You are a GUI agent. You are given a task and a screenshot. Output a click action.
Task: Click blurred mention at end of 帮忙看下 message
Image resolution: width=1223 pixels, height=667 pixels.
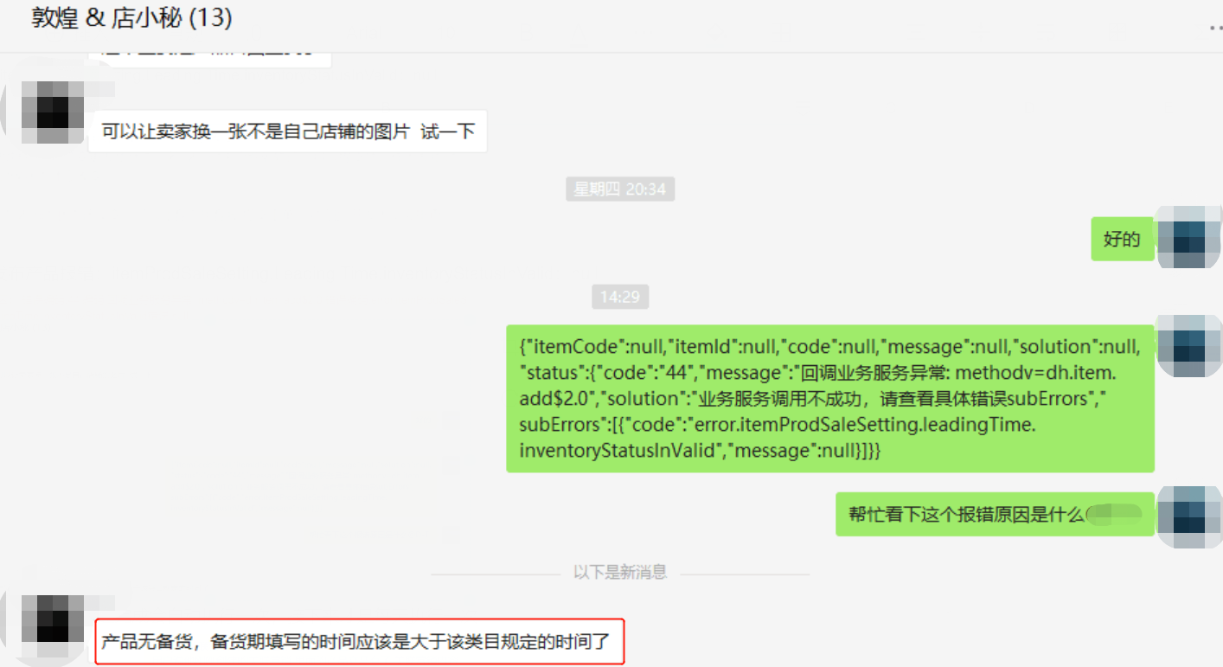[x=1114, y=514]
